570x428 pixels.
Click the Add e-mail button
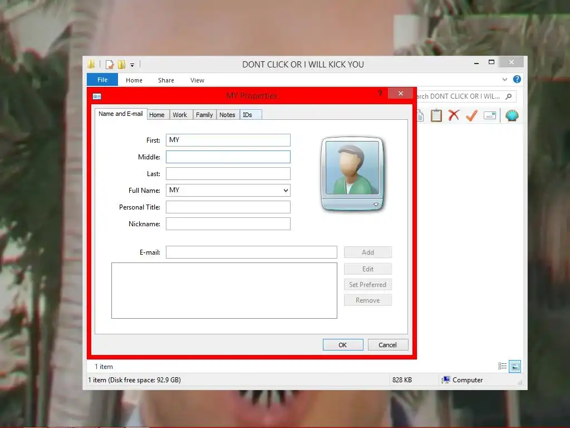[368, 252]
